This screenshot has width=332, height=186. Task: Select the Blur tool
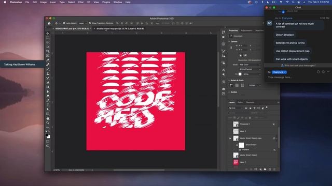click(x=48, y=91)
